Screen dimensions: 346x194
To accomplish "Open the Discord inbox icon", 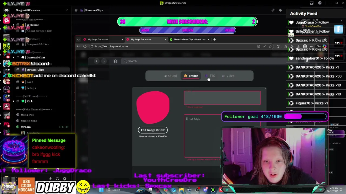I will (312, 3).
